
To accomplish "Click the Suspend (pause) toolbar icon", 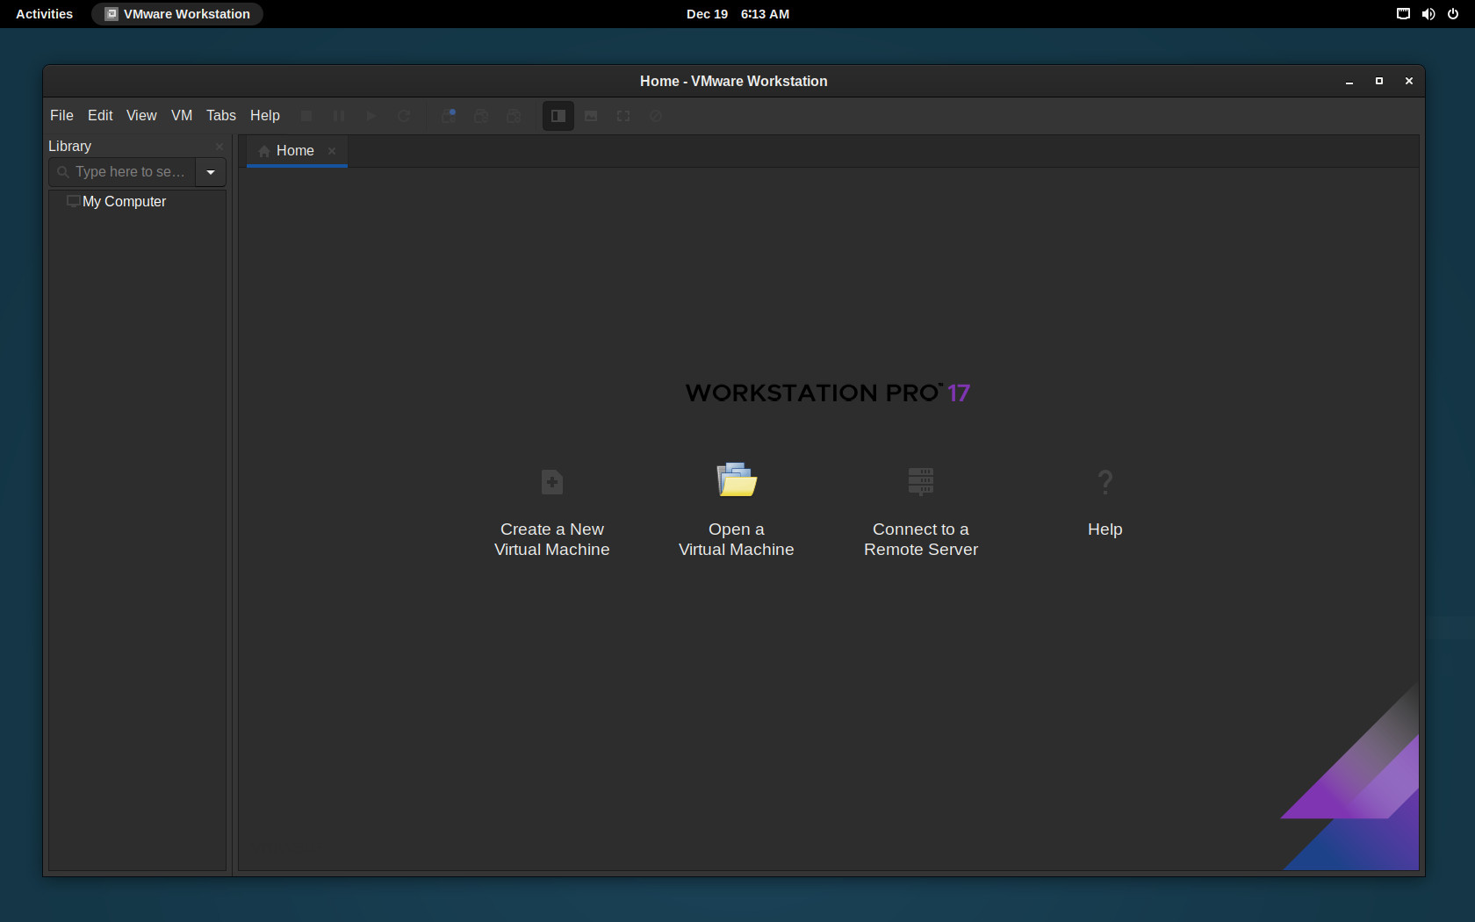I will 339,116.
